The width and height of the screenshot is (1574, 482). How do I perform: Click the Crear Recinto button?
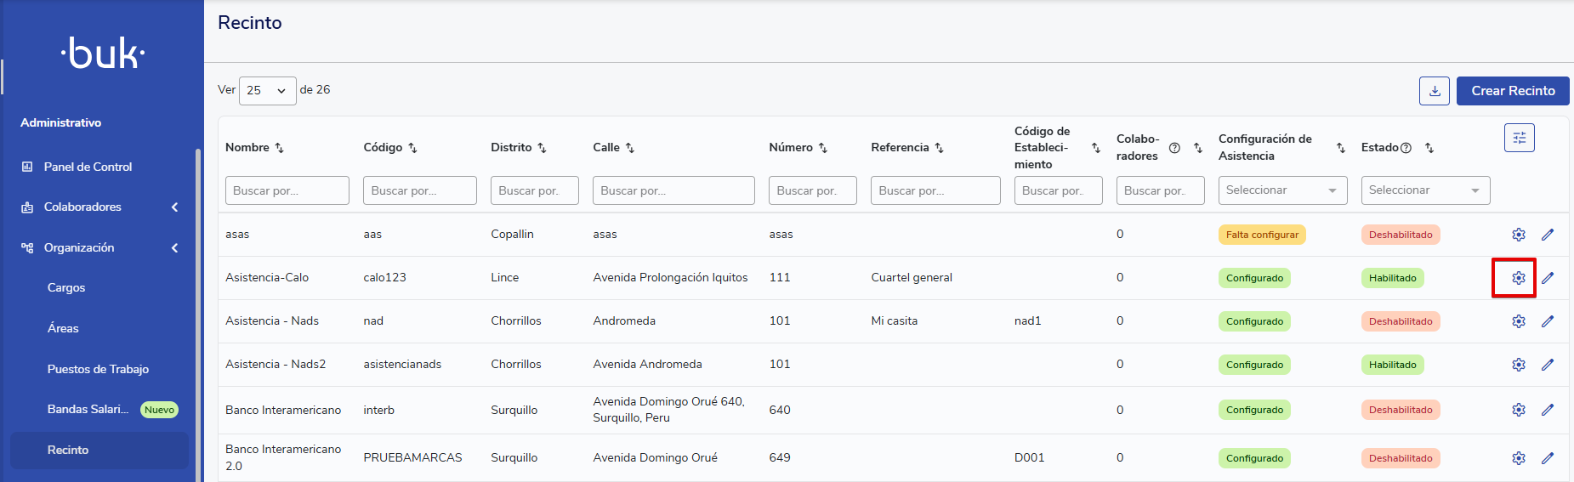(1512, 91)
